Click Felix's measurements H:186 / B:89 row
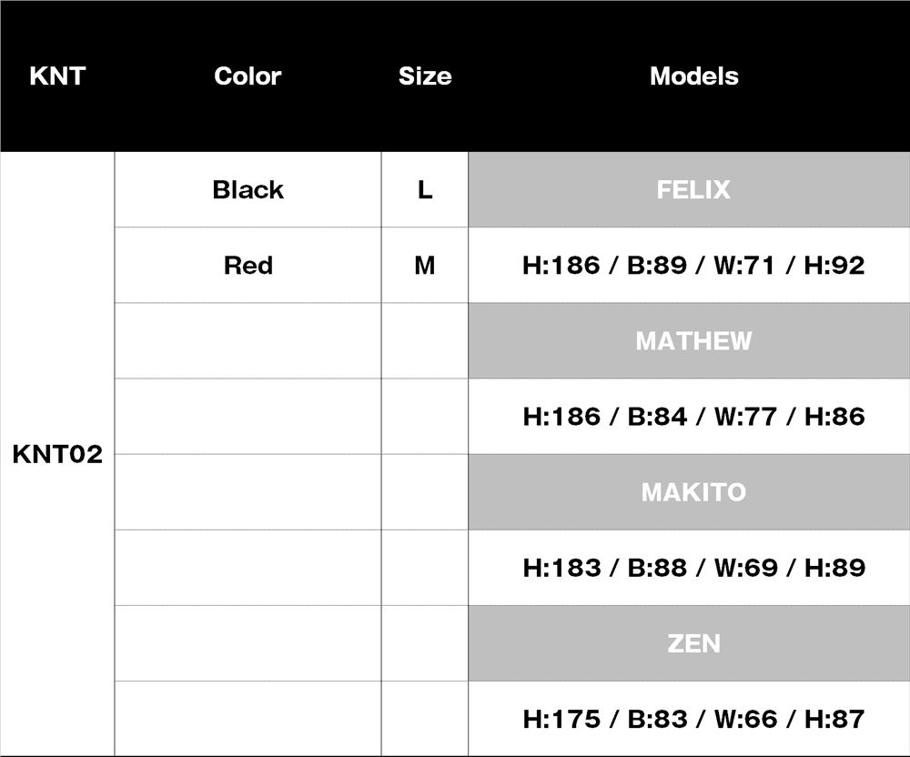Screen dimensions: 910x757 [693, 266]
